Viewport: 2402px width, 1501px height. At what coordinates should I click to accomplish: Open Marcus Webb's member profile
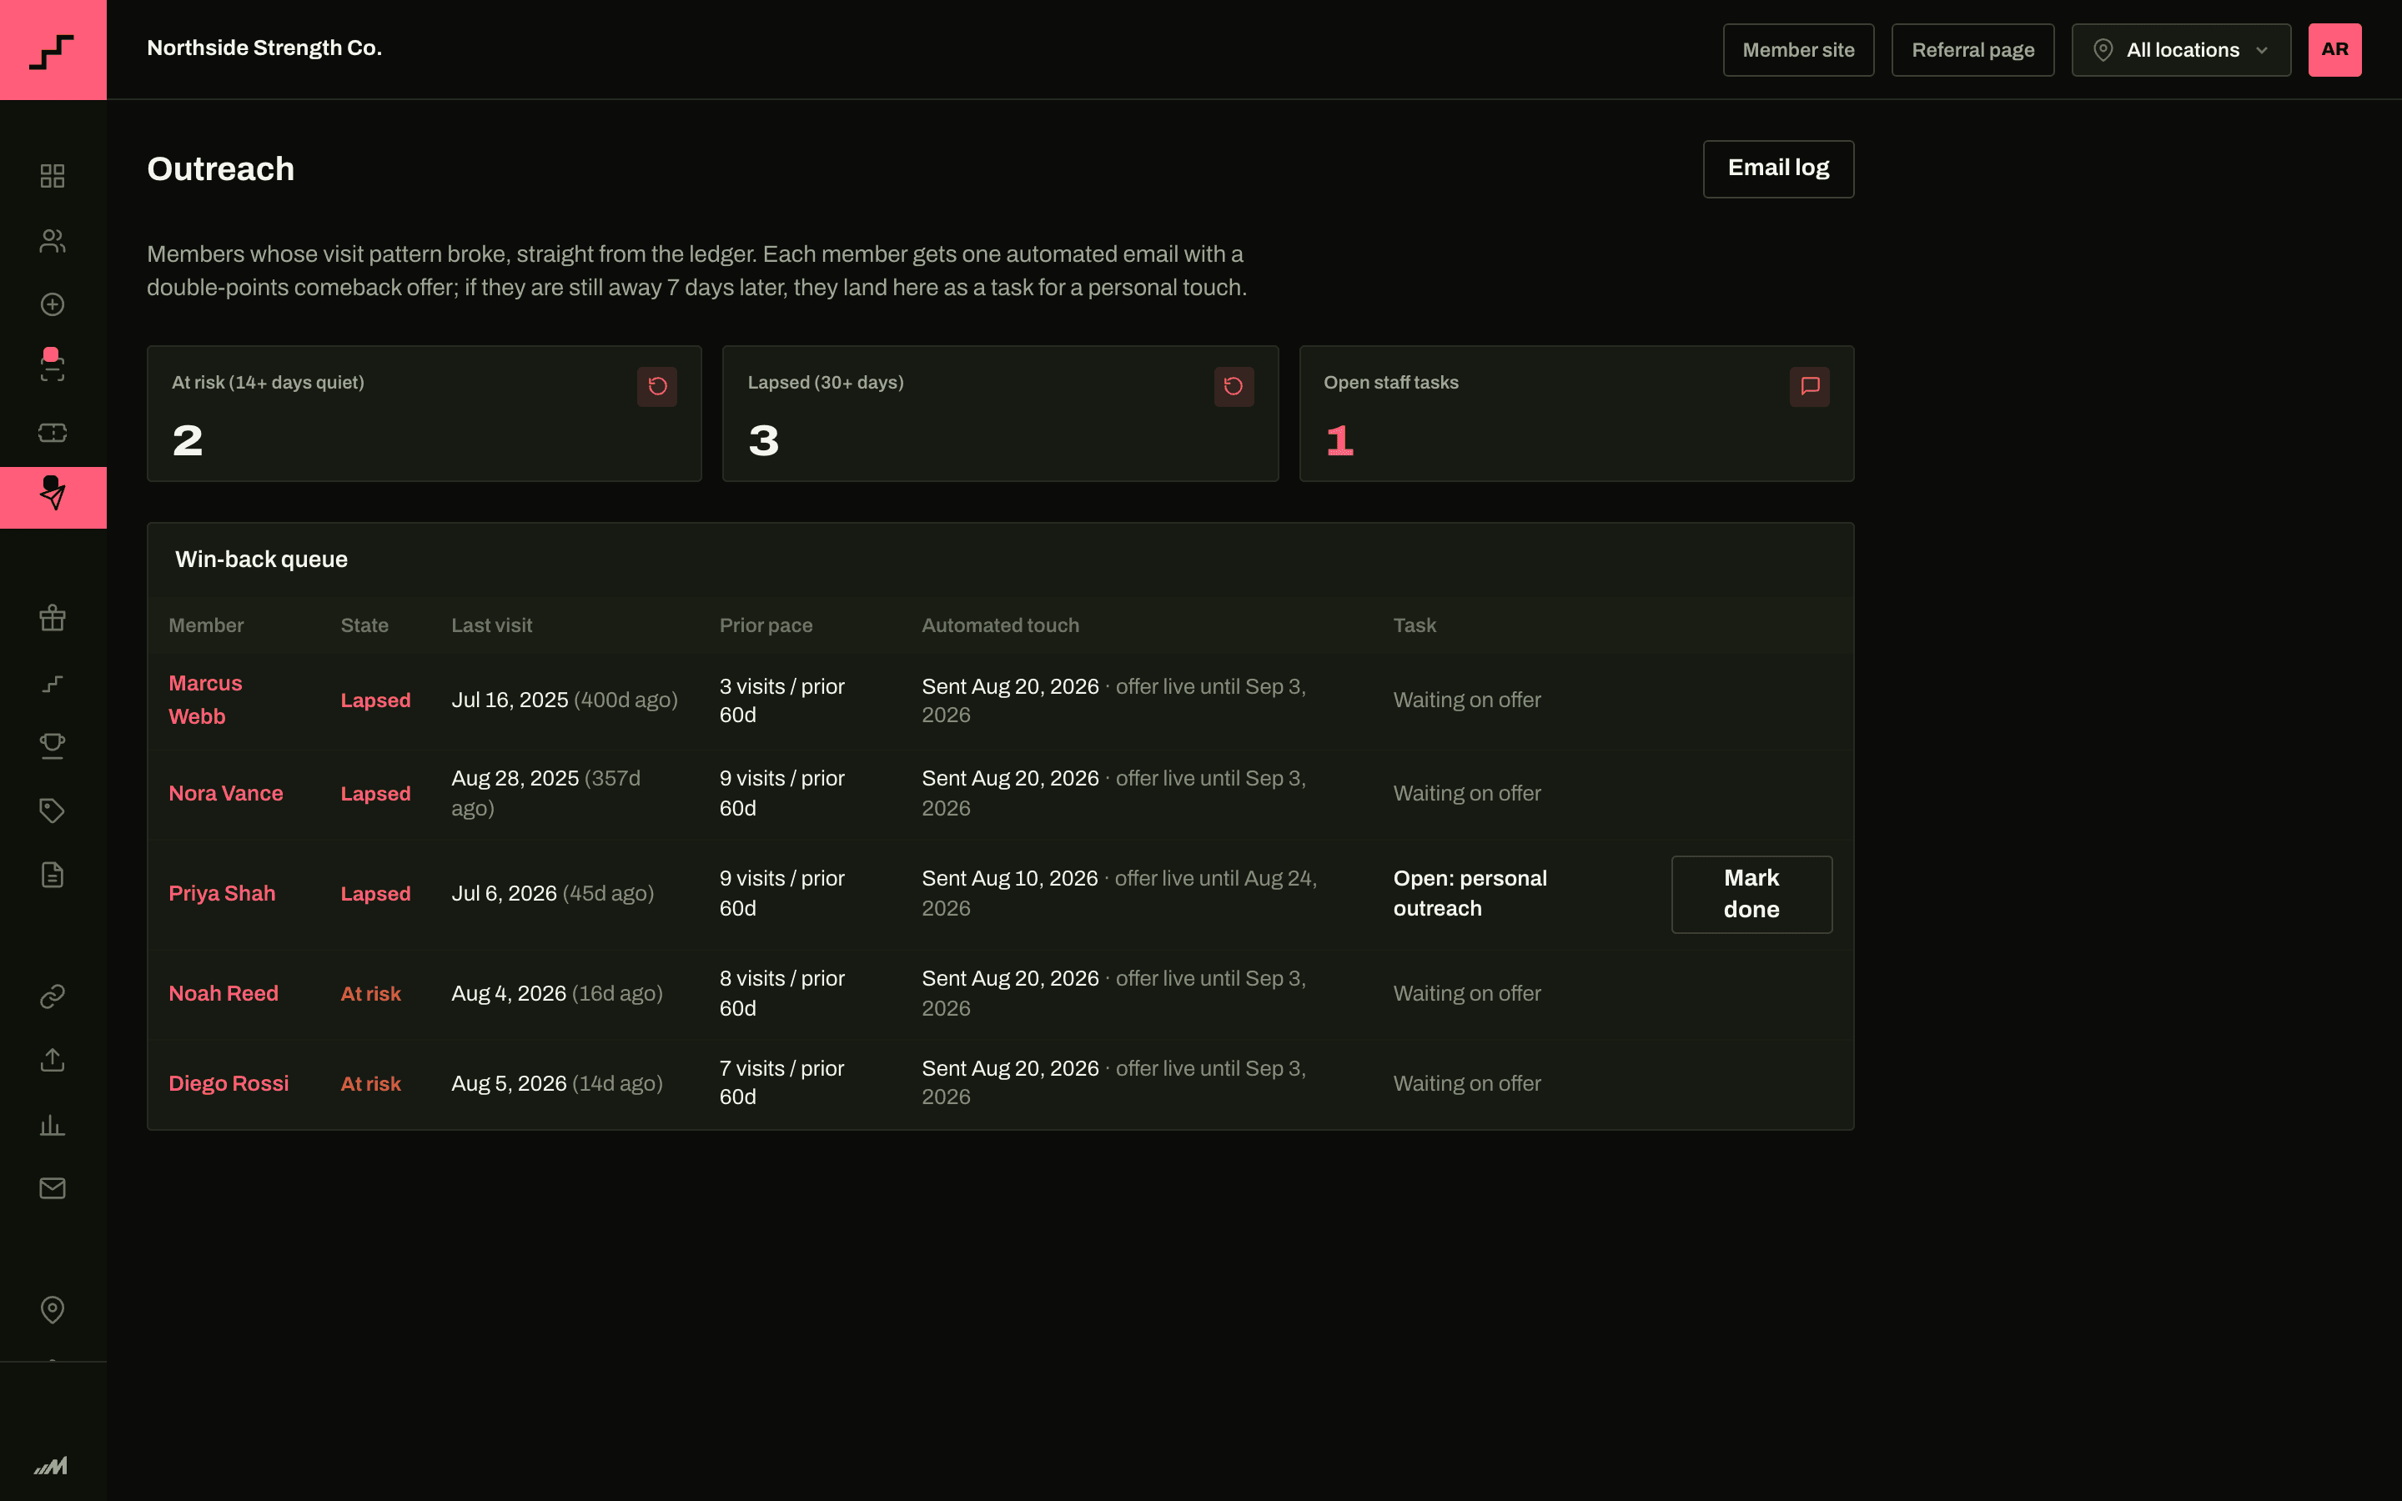coord(205,700)
